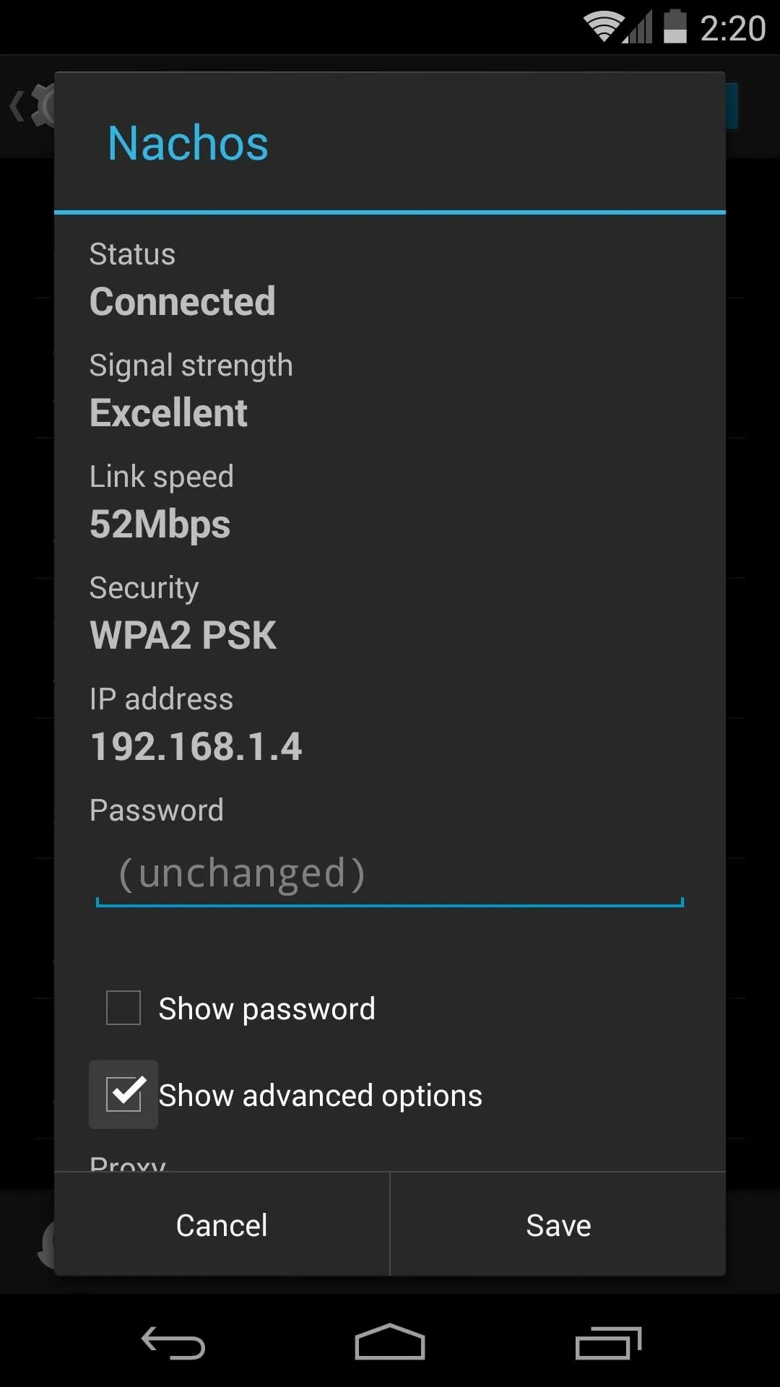Save the Nachos network settings
The image size is (780, 1387).
pyautogui.click(x=558, y=1225)
